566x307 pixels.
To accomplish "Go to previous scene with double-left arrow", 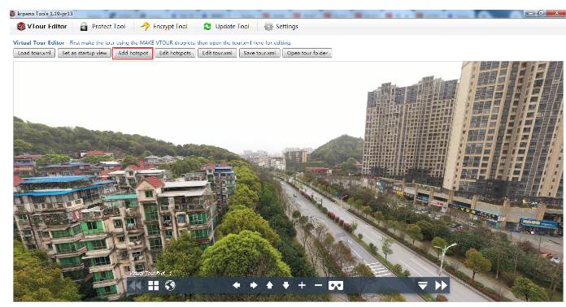I will [136, 286].
